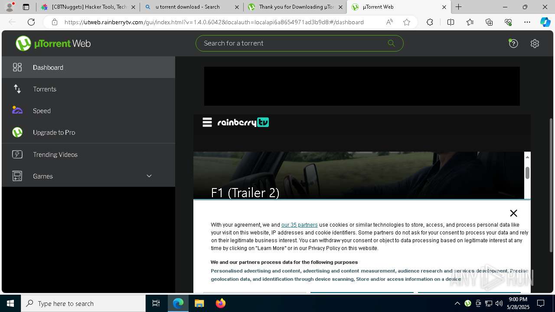Toggle Edge split screen icon
Viewport: 555px width, 312px height.
pyautogui.click(x=451, y=22)
